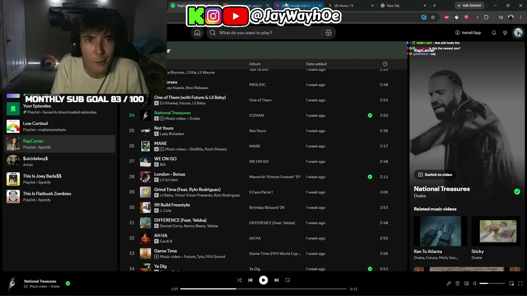This screenshot has height=296, width=527.
Task: Open the Ran To Atlanta related video thumbnail
Action: [x=441, y=231]
